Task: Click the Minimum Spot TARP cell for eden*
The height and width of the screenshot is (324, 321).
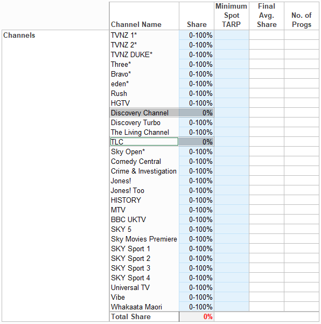Action: [232, 84]
